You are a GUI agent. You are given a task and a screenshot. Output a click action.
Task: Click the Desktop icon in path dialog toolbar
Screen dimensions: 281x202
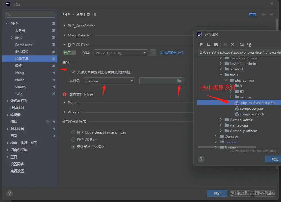pyautogui.click(x=209, y=45)
